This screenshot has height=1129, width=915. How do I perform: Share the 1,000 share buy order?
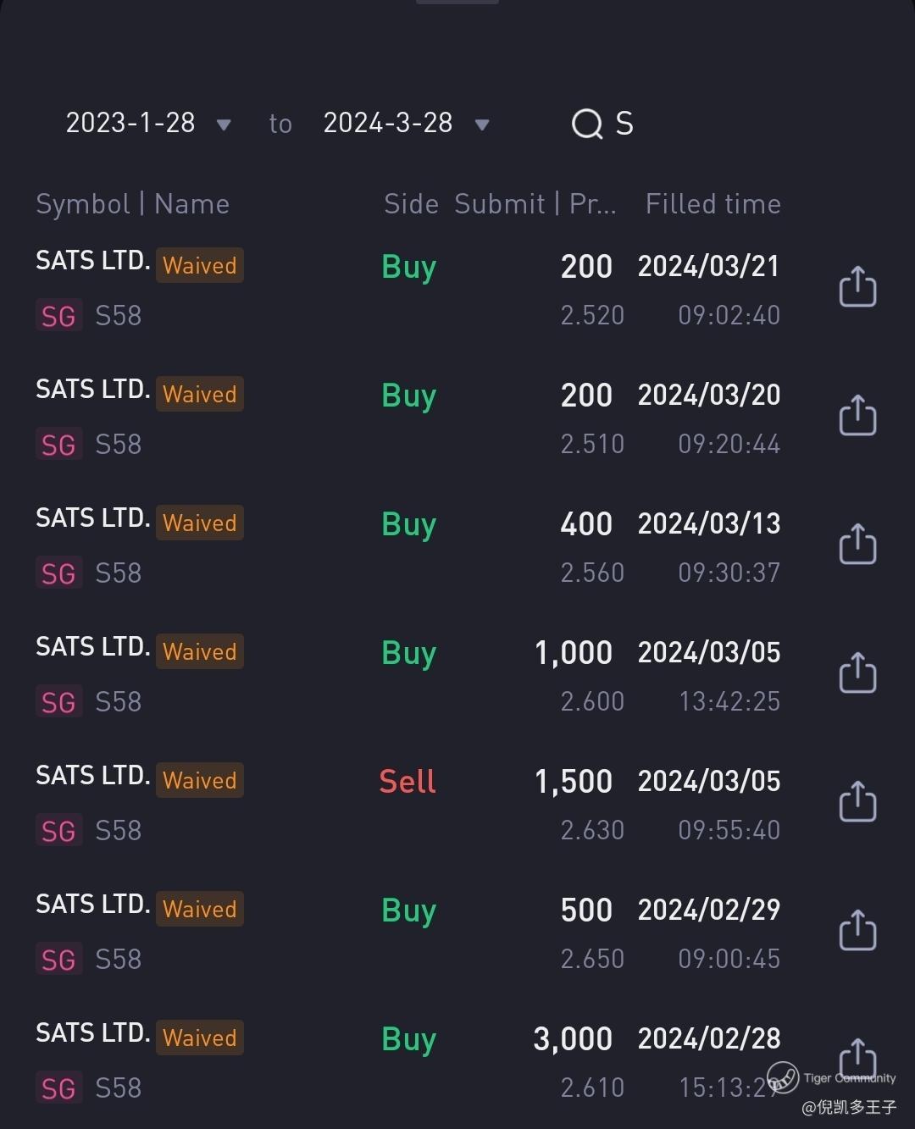point(857,672)
